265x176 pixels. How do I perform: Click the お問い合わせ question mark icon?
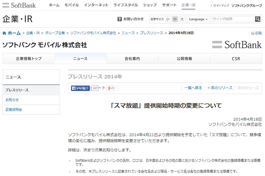pos(119,19)
